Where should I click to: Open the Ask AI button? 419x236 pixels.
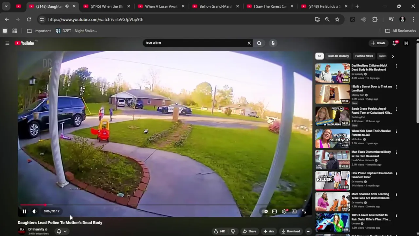(x=269, y=231)
